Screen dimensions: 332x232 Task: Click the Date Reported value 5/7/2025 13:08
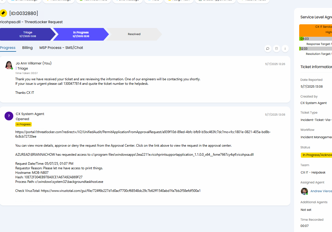coord(312,86)
